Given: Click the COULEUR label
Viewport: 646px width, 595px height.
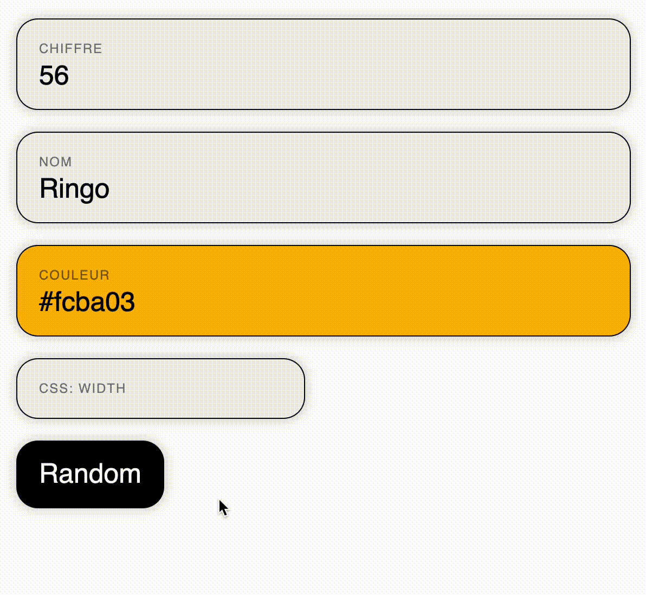Looking at the screenshot, I should click(74, 275).
